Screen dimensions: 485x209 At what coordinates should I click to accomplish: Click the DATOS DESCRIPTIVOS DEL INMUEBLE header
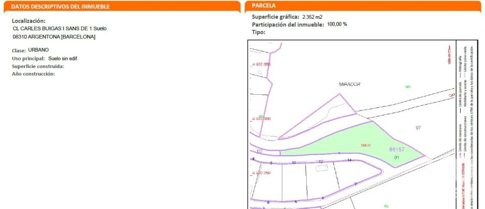[60, 7]
